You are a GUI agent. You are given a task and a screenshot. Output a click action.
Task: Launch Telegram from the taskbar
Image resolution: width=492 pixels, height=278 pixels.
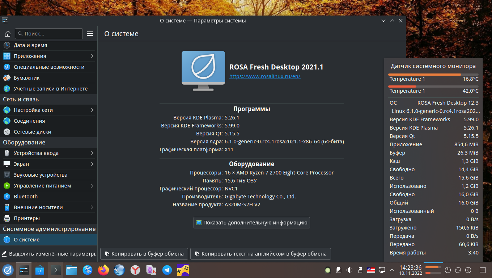point(167,270)
